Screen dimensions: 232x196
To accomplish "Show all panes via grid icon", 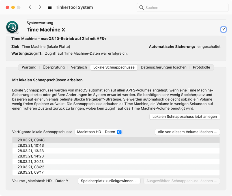I will click(x=50, y=7).
